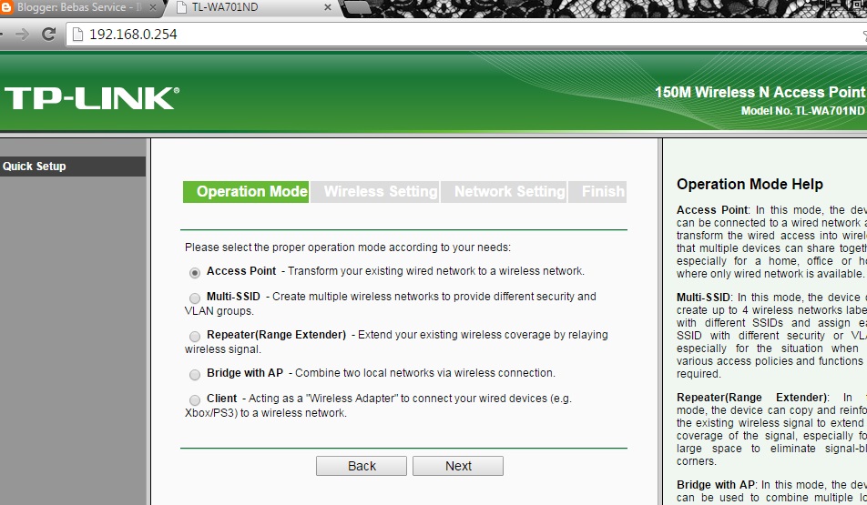
Task: Select the Client mode radio button
Action: pos(195,399)
